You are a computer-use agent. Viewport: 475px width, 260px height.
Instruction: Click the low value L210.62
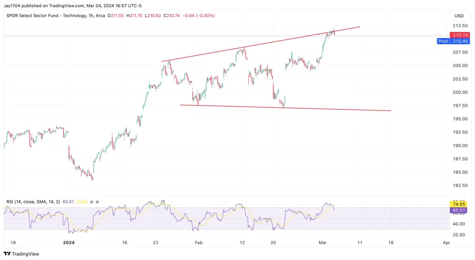tap(153, 16)
